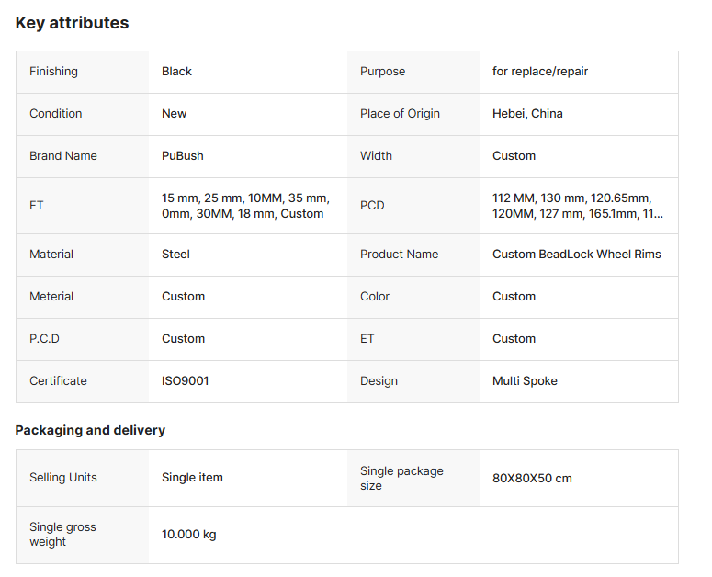Screen dimensions: 712x577
Task: Click the Black finishing value
Action: tap(176, 72)
